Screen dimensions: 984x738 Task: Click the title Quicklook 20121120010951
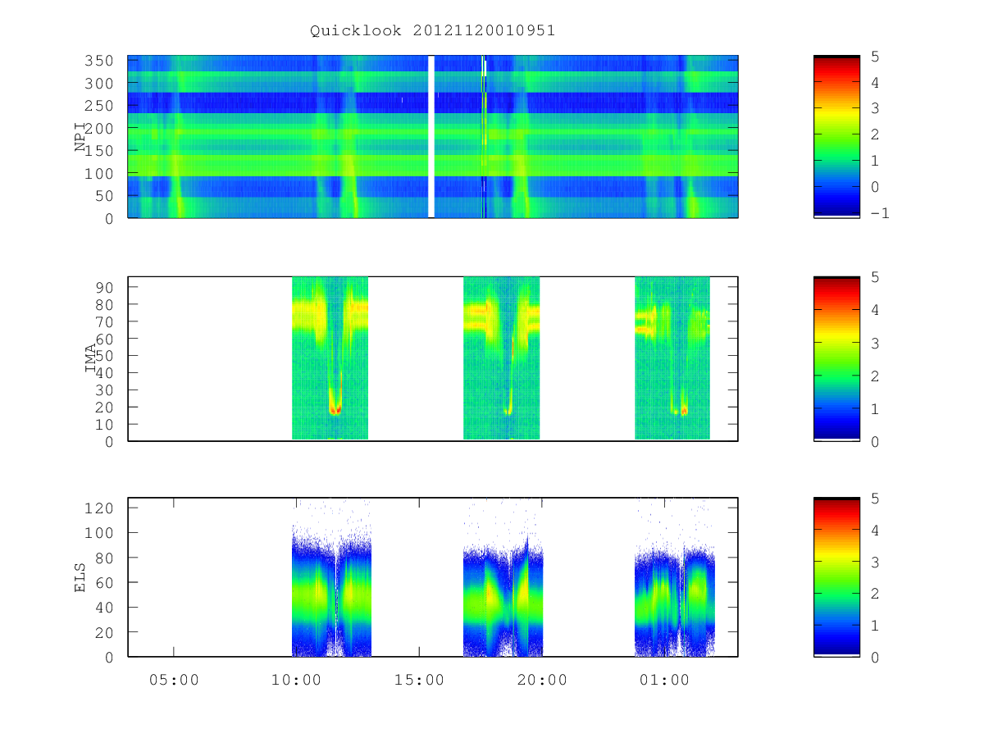432,31
